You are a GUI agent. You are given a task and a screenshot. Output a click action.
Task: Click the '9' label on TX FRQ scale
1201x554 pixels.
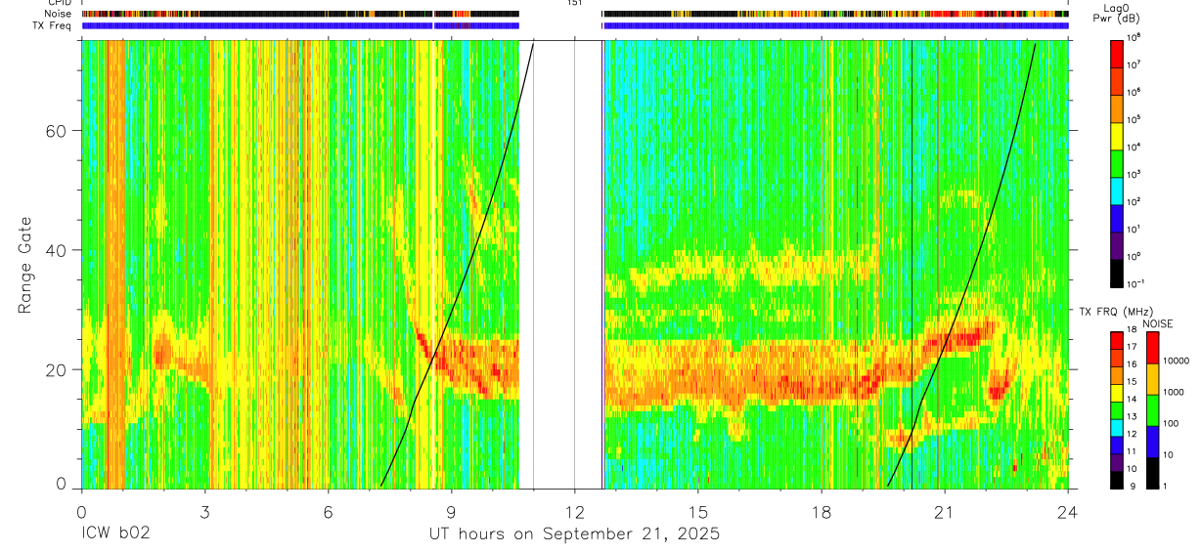pos(1133,486)
